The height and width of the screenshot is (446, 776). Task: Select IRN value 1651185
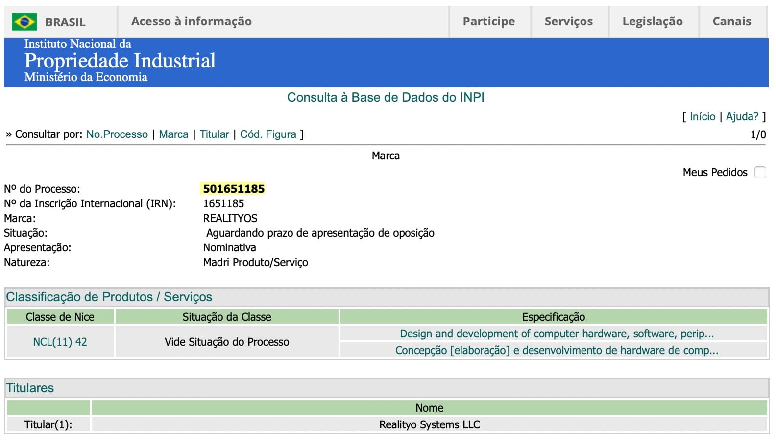tap(223, 203)
